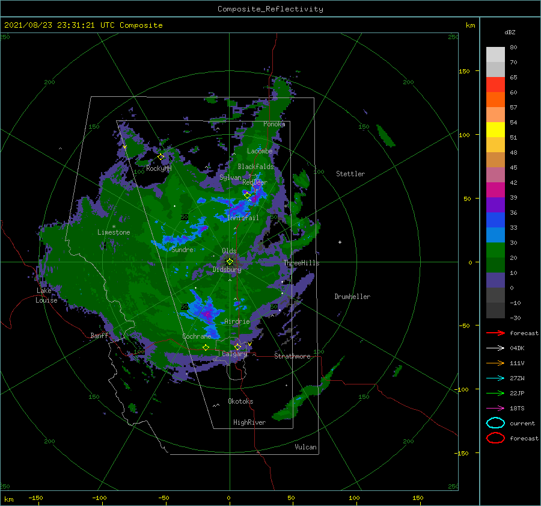Click the km label at top-right
Image resolution: width=541 pixels, height=506 pixels.
click(x=471, y=25)
